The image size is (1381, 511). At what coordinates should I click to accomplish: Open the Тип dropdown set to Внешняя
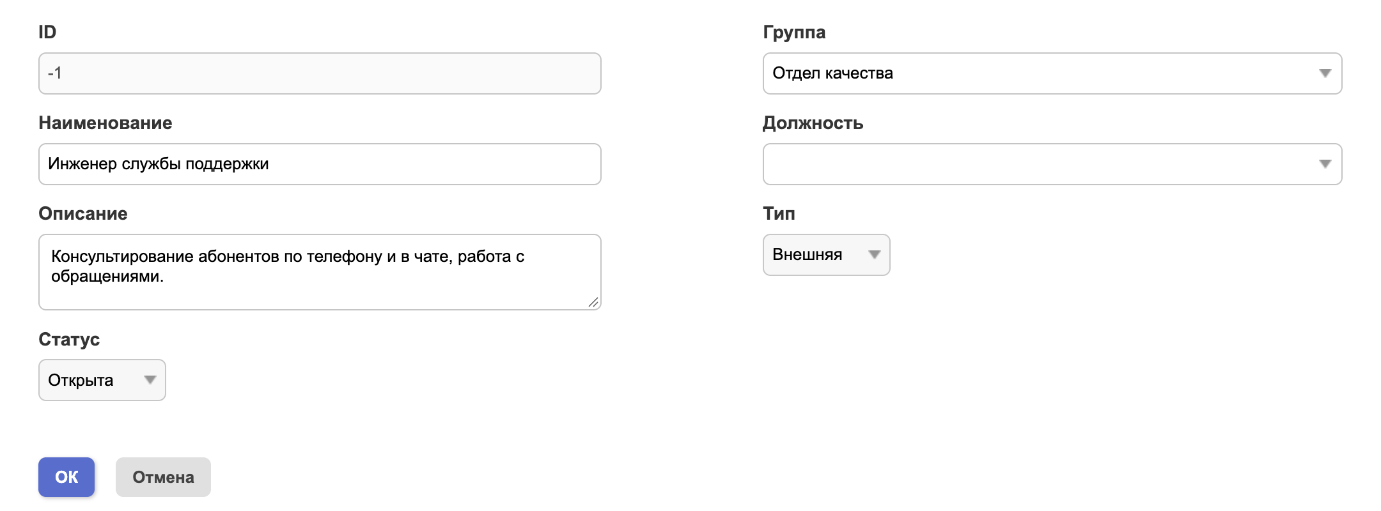point(826,255)
